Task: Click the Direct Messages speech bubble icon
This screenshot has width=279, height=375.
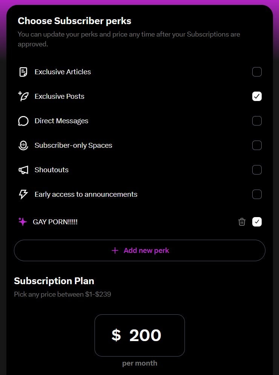Action: [x=23, y=121]
